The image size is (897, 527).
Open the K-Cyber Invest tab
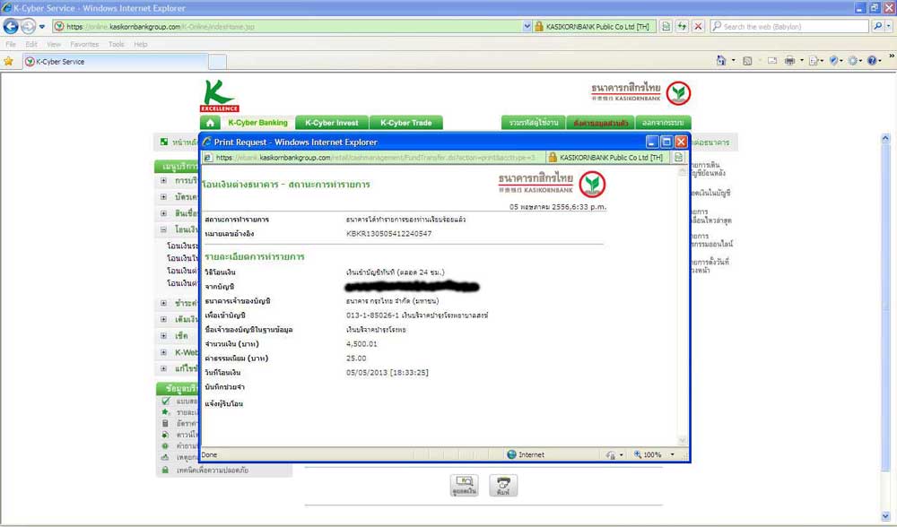pyautogui.click(x=331, y=123)
